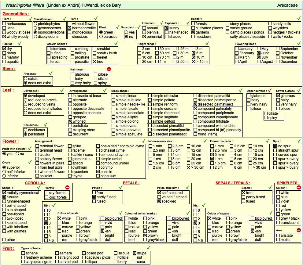Screen dimensions: 303x266
Task: Click the SPIKELETS subsection heading
Action: (288, 183)
